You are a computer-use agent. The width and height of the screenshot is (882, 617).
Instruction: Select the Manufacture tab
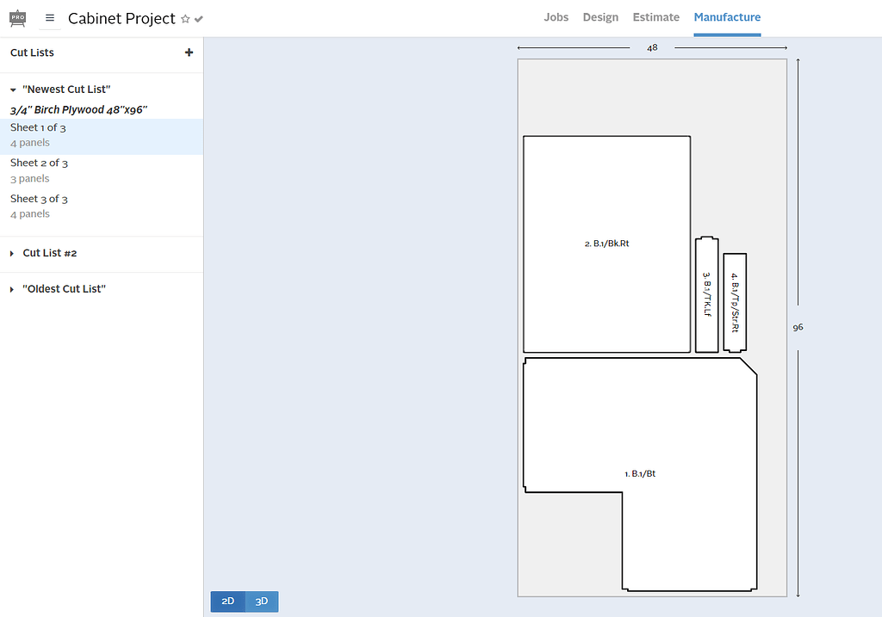pyautogui.click(x=727, y=17)
